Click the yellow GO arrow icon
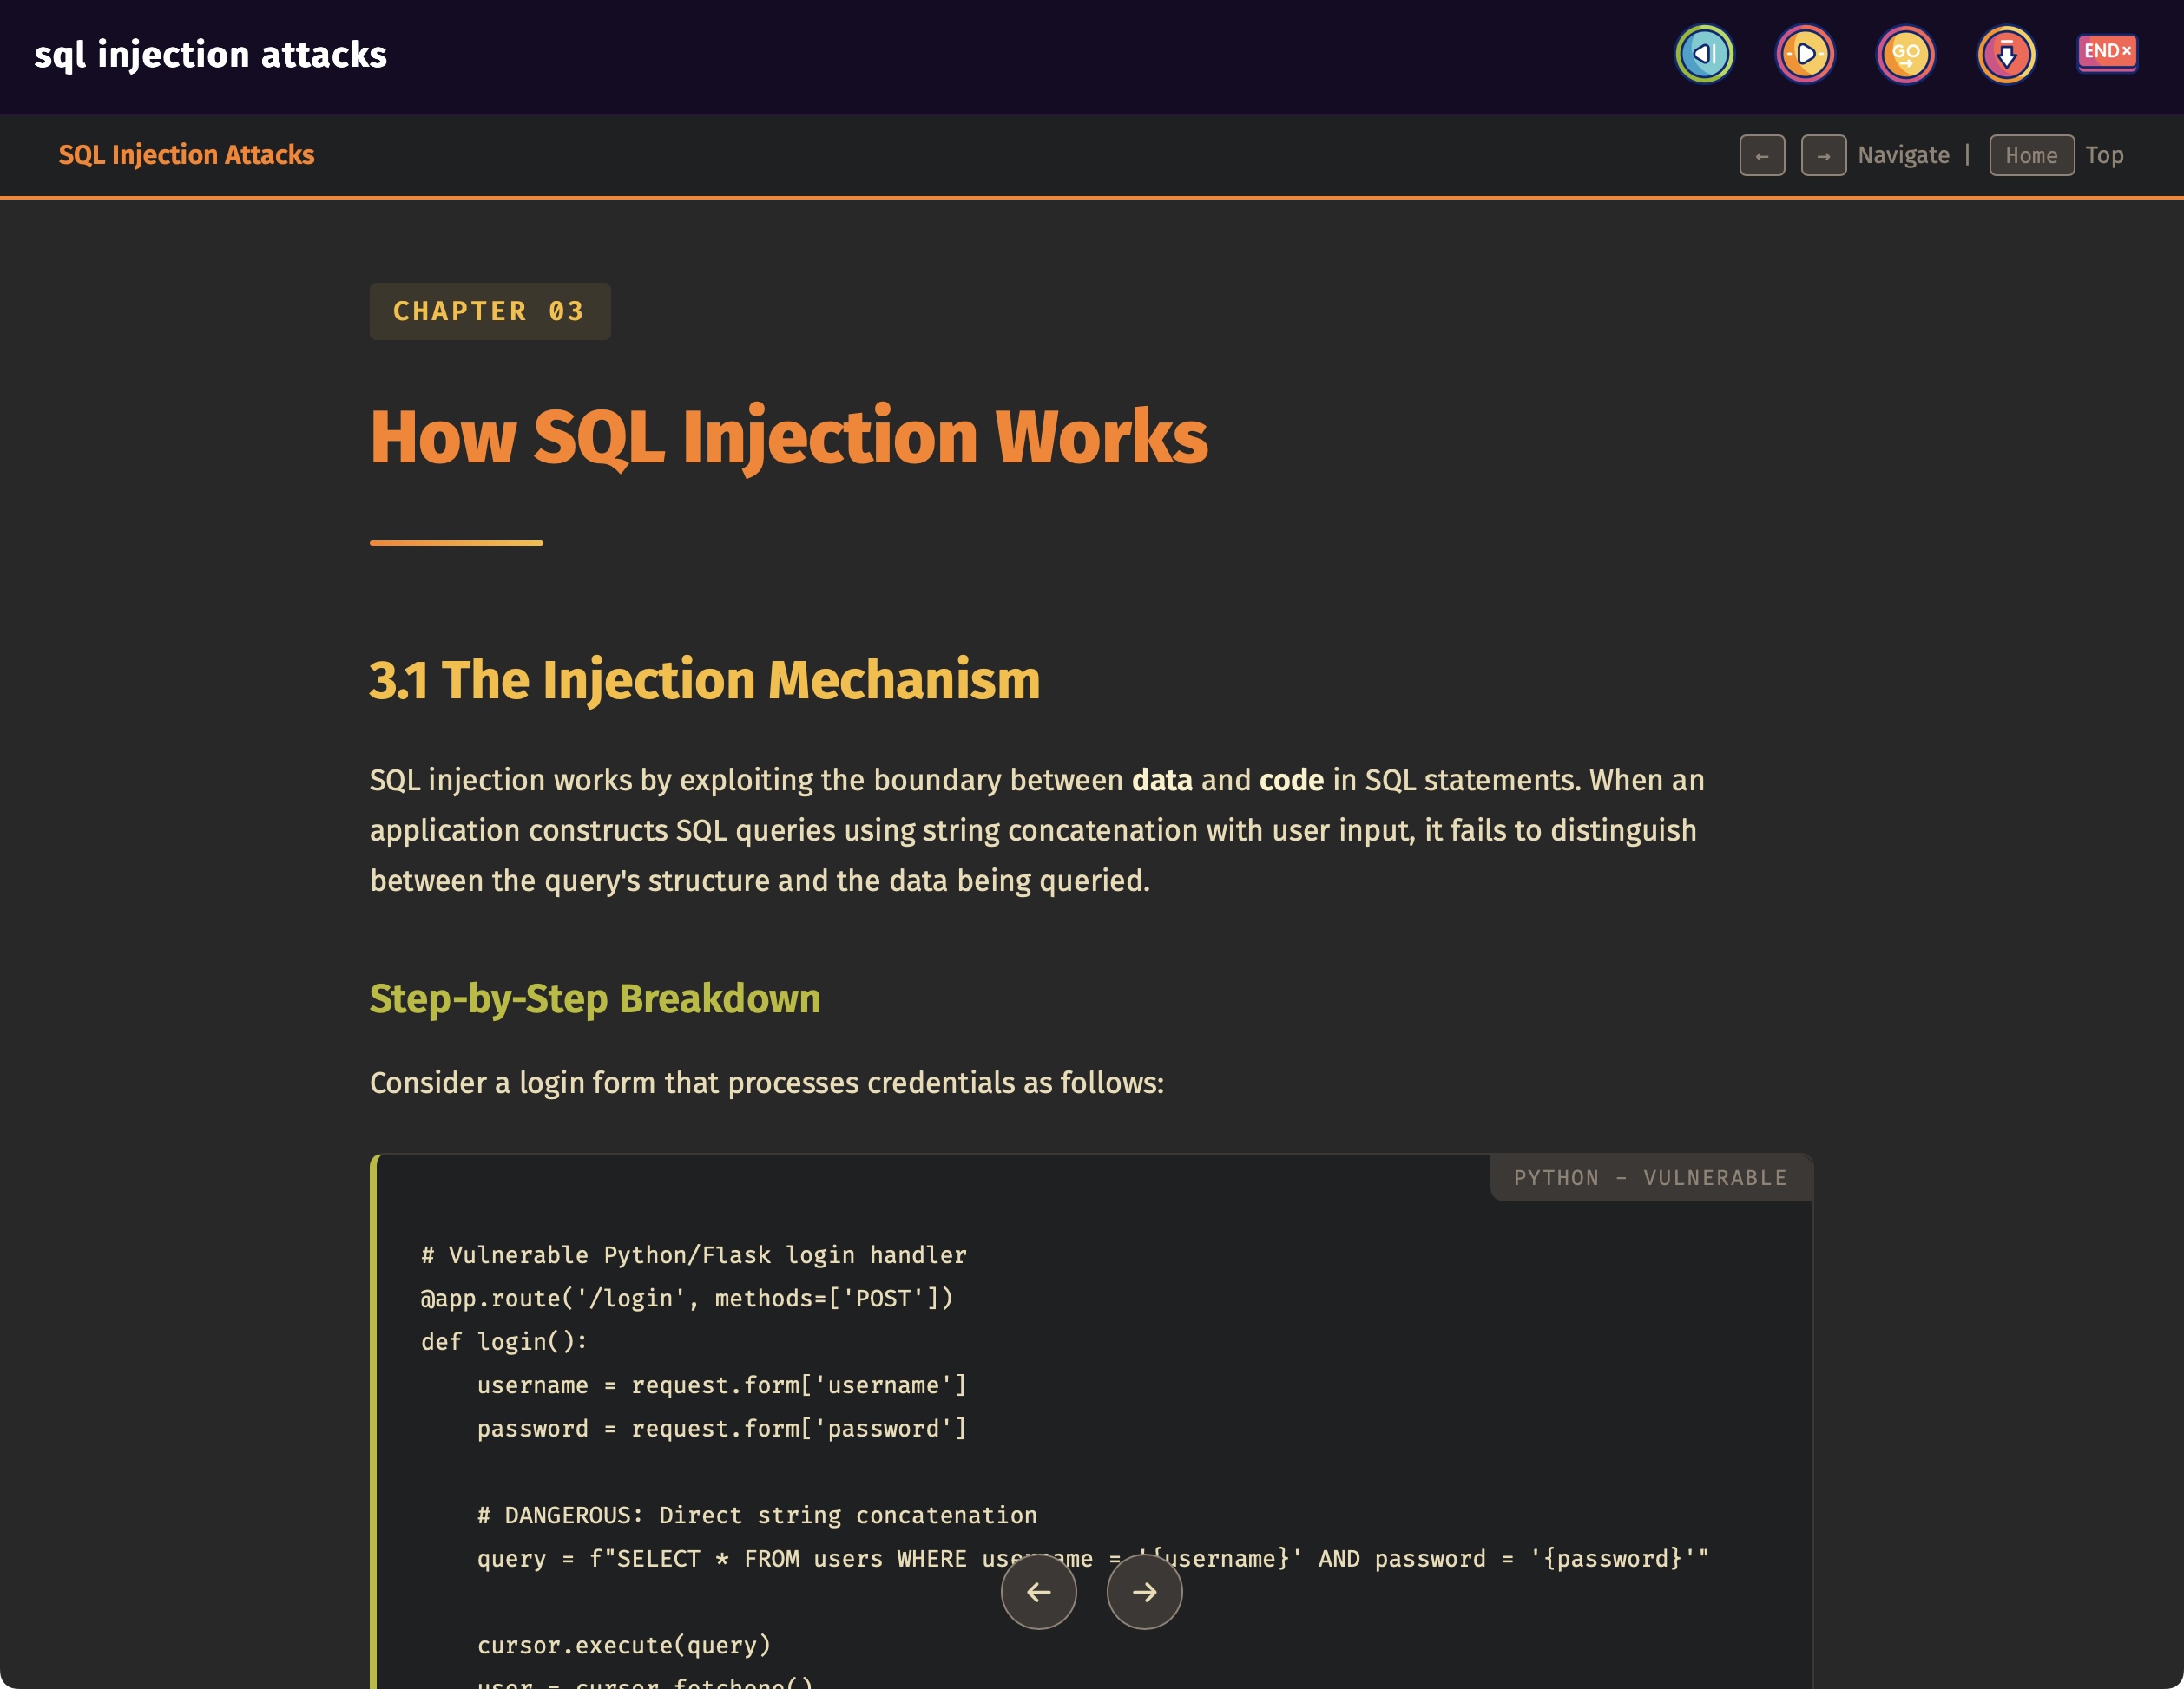 click(x=1905, y=54)
